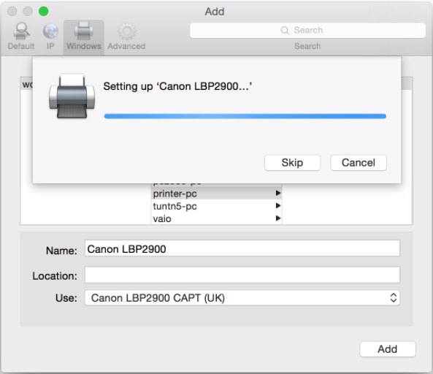Viewport: 433px width, 374px height.
Task: Select vaio in the browser list
Action: [216, 218]
